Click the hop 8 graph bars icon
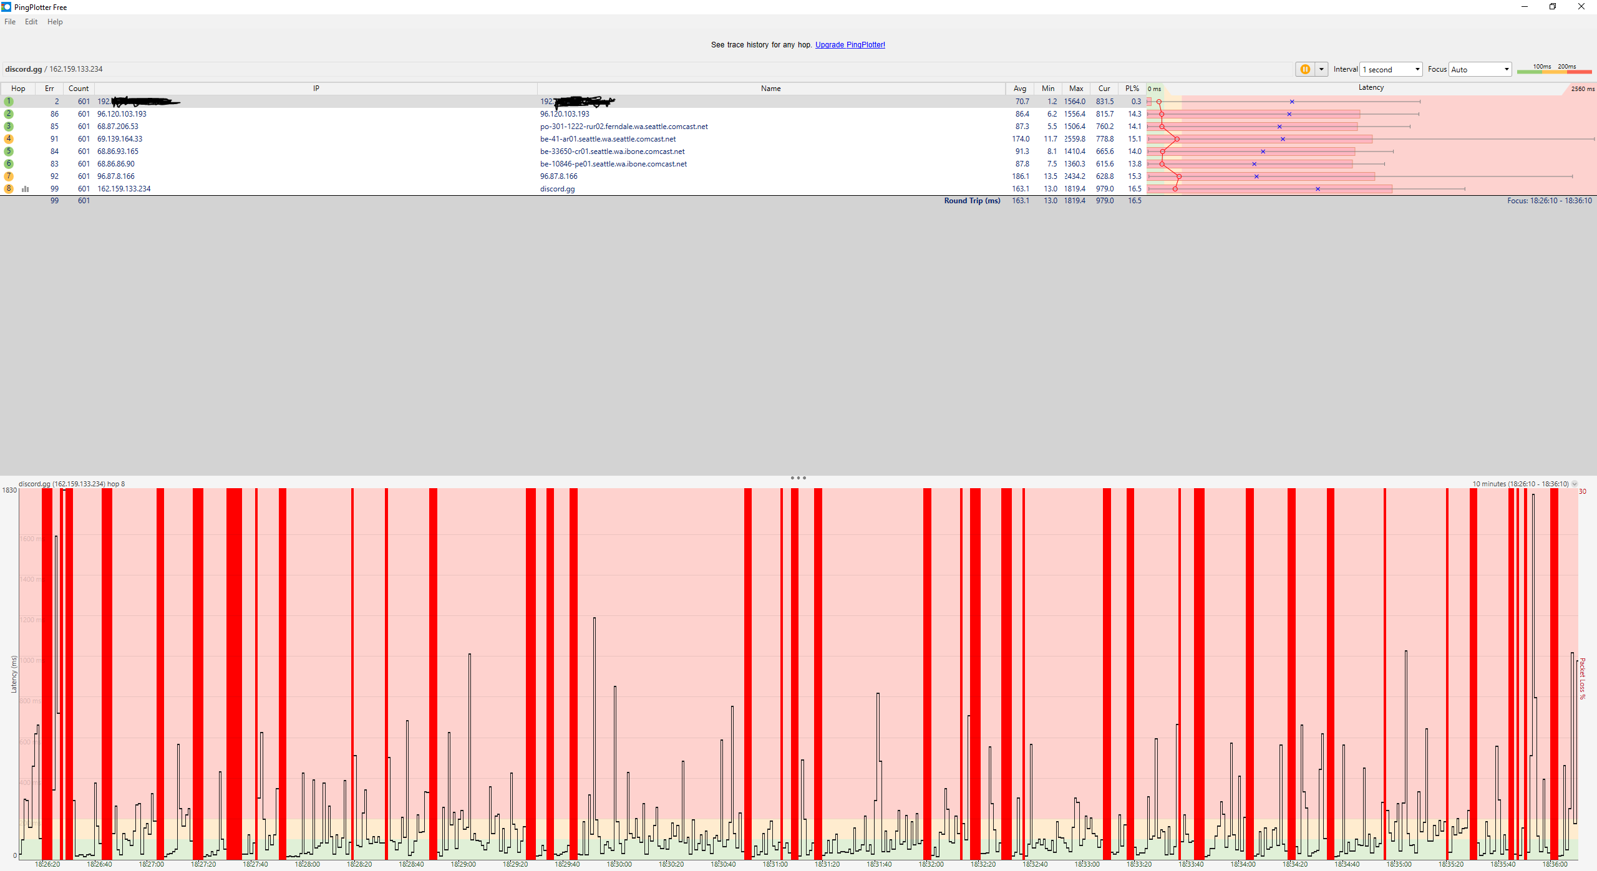This screenshot has height=871, width=1597. click(26, 189)
